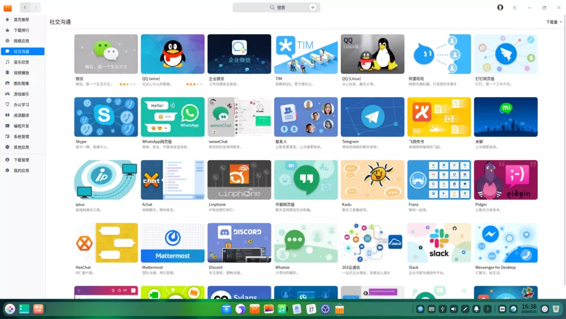
Task: Open 我的应用 page
Action: tap(21, 170)
